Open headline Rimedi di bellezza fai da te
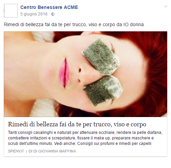 77,124
